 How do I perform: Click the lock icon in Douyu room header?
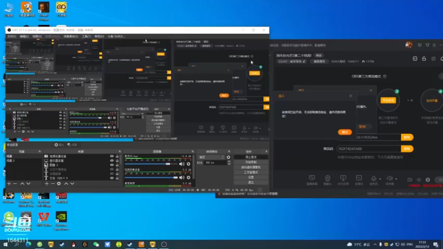pos(424,59)
